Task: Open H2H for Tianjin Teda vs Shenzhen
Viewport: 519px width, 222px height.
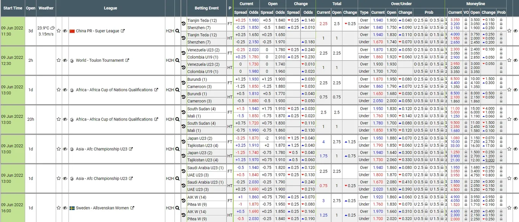Action: [170, 31]
